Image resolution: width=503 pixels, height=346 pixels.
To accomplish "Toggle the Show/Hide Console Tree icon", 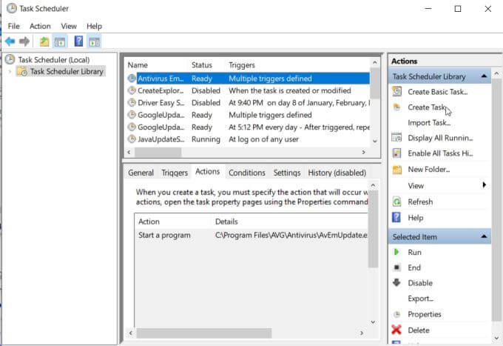I will pos(60,41).
